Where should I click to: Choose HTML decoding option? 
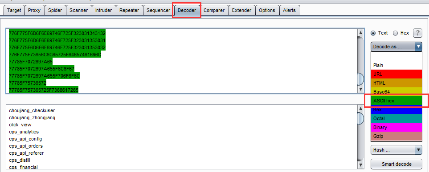point(396,83)
